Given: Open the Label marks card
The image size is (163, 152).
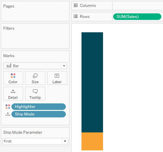Looking at the screenshot, I should (57, 78).
